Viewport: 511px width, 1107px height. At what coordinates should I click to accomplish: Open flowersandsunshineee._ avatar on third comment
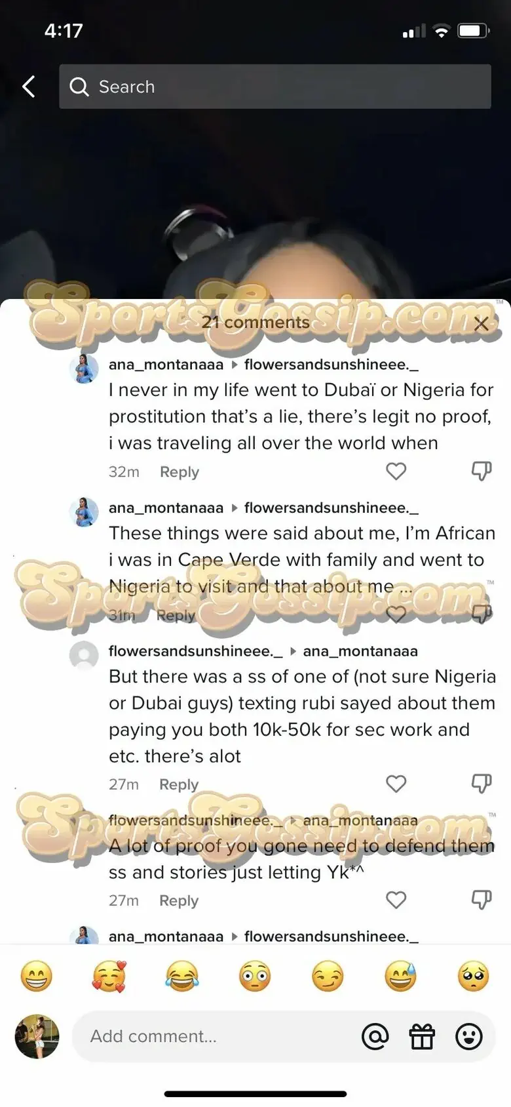tap(84, 655)
